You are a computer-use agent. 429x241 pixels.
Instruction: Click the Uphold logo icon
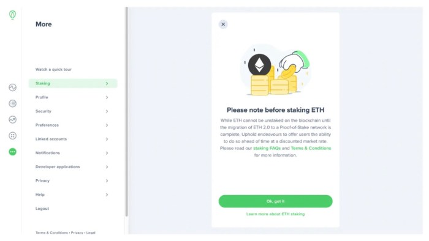(12, 15)
